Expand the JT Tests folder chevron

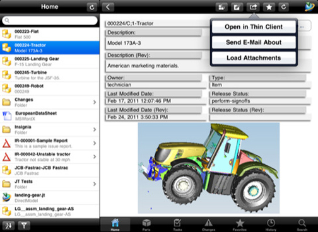pyautogui.click(x=95, y=184)
